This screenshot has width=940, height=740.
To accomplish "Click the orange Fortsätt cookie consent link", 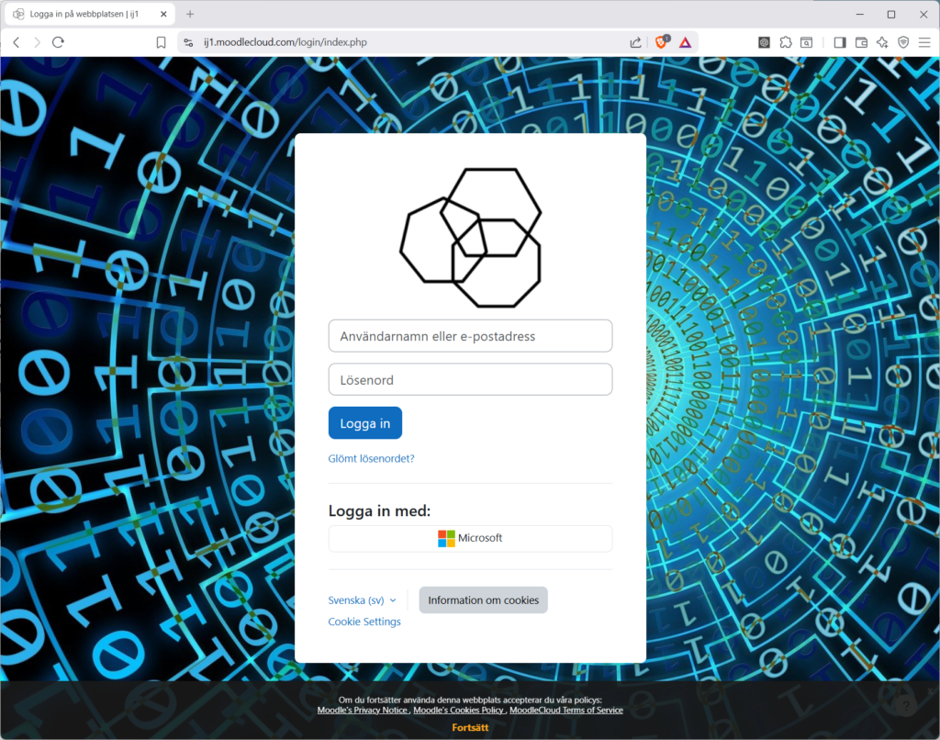I will click(x=470, y=727).
